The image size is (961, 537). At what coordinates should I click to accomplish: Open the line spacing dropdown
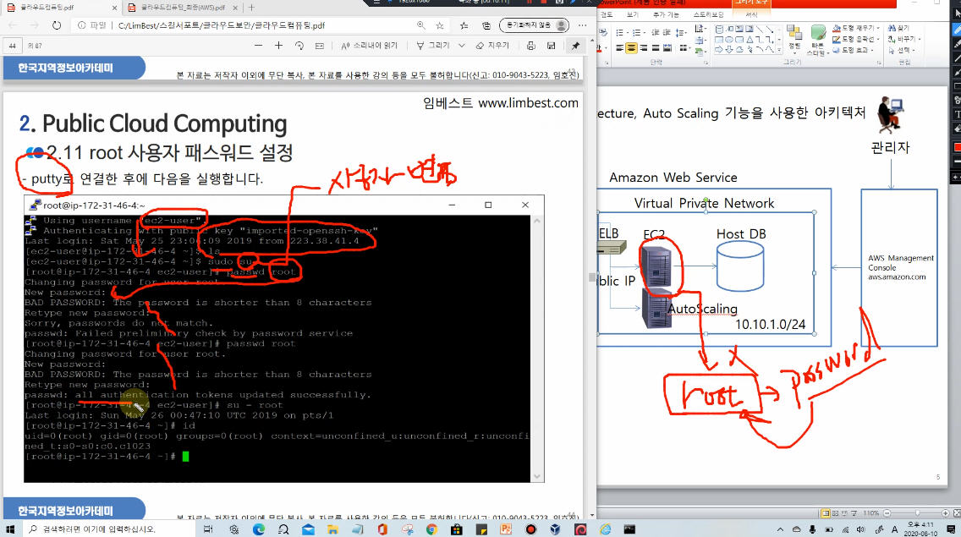tap(681, 32)
